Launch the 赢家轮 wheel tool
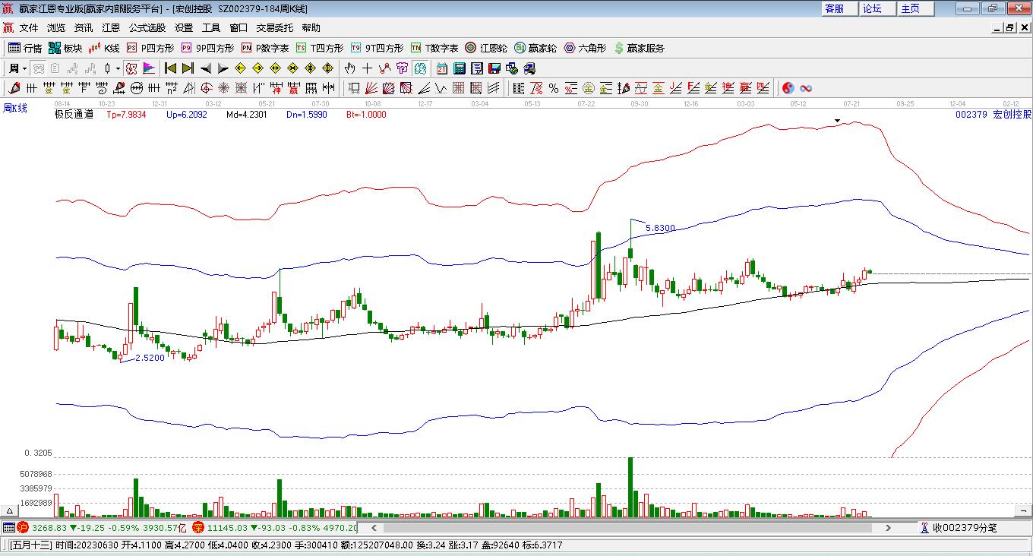This screenshot has height=556, width=1033. coord(535,48)
